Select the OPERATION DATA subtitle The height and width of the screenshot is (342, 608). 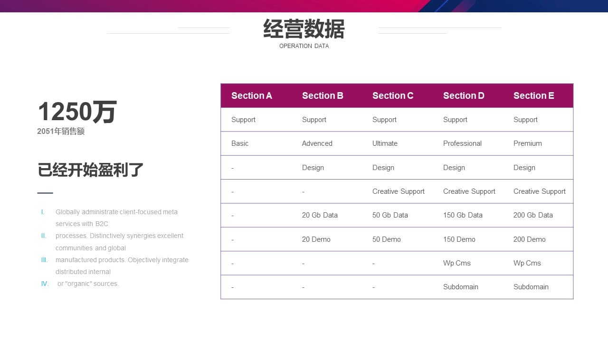[x=304, y=46]
